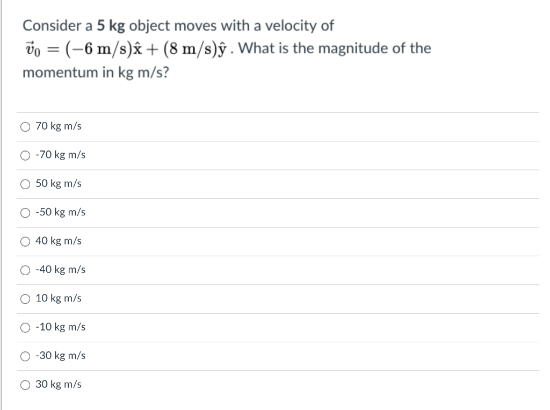Click the '-50 kg m/s' answer text
The image size is (550, 410).
[60, 212]
